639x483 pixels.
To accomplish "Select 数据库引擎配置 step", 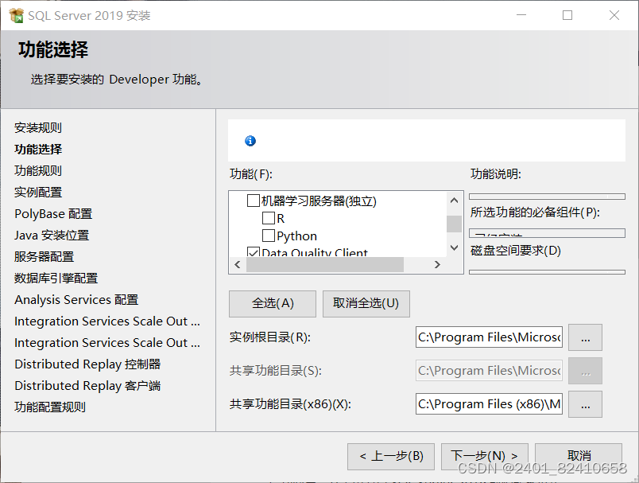I will click(56, 279).
